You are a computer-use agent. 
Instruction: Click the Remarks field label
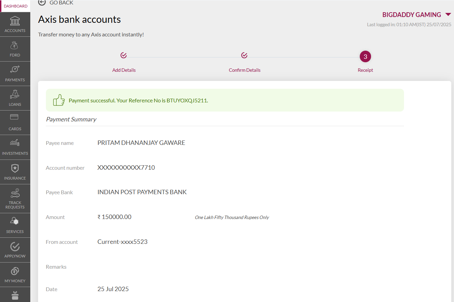[x=56, y=267]
